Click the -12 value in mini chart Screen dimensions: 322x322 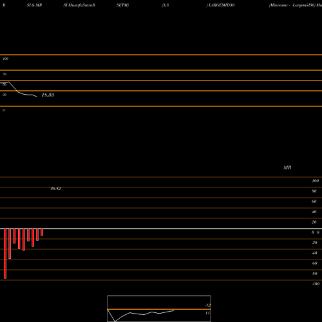pos(207,305)
